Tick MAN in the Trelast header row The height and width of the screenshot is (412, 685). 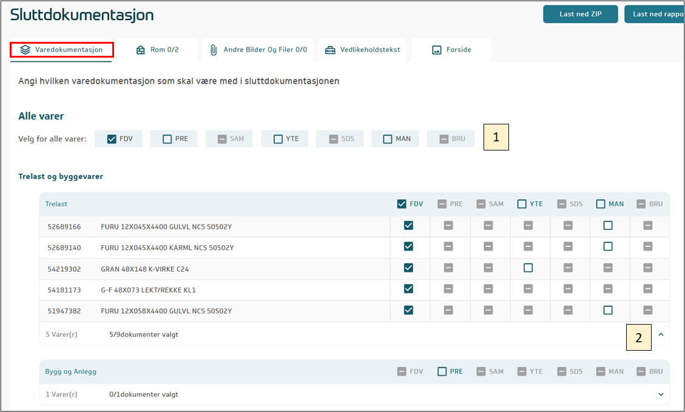[601, 204]
